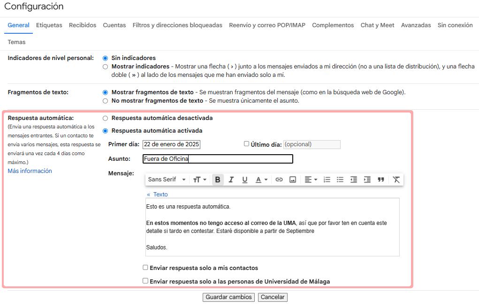
Task: Click the Guardar cambios button
Action: (228, 297)
